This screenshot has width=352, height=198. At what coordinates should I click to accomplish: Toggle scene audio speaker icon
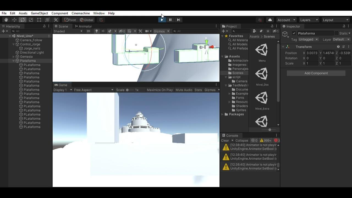[x=103, y=31]
